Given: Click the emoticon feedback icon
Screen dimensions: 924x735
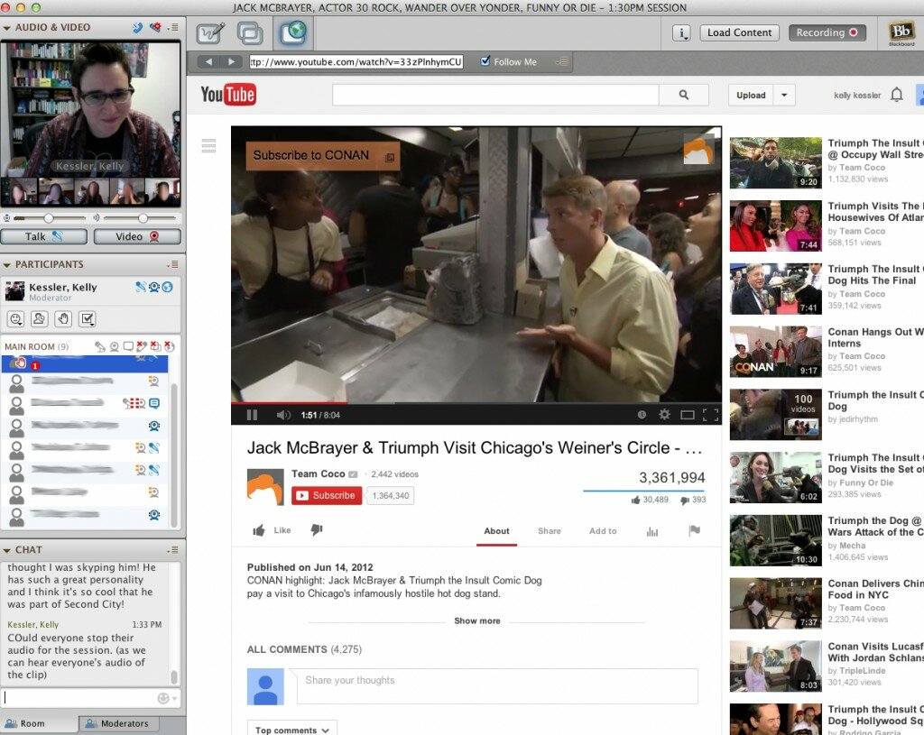Looking at the screenshot, I should click(x=16, y=319).
